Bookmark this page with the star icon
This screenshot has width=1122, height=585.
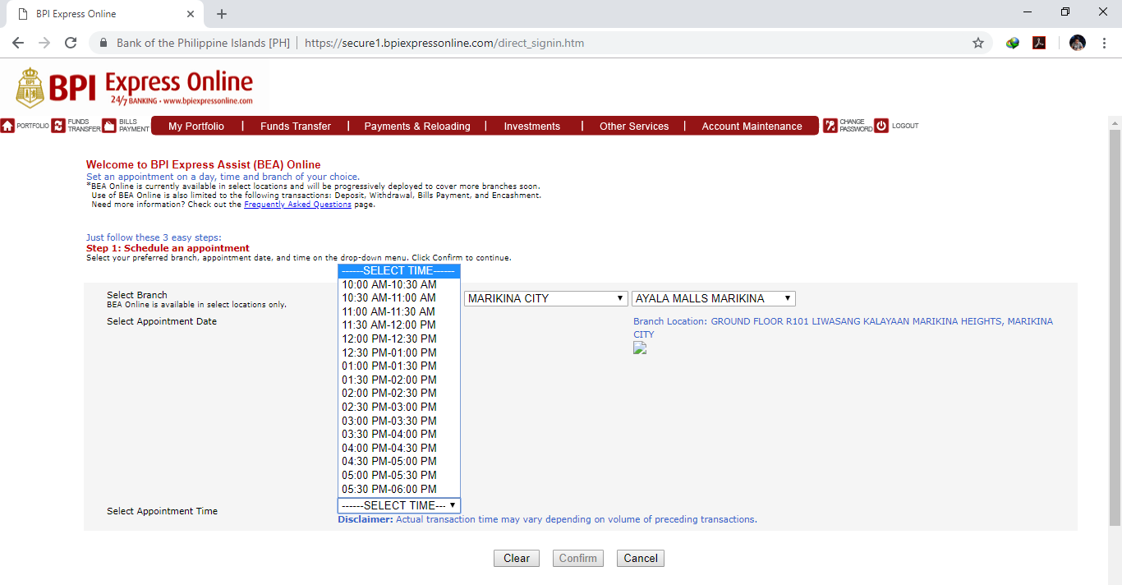[978, 43]
